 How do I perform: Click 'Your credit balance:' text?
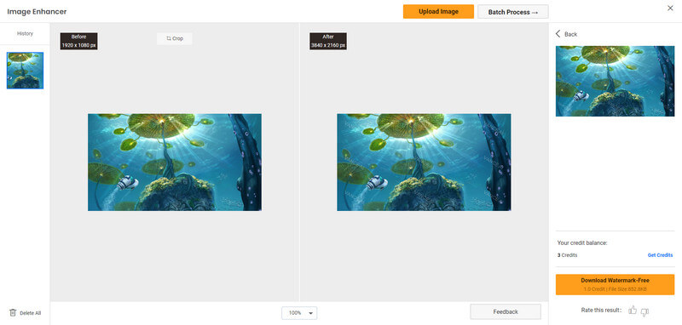582,243
